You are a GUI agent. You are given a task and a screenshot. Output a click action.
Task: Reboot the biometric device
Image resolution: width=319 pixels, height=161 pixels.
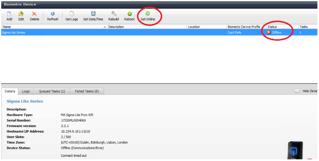[x=129, y=14]
